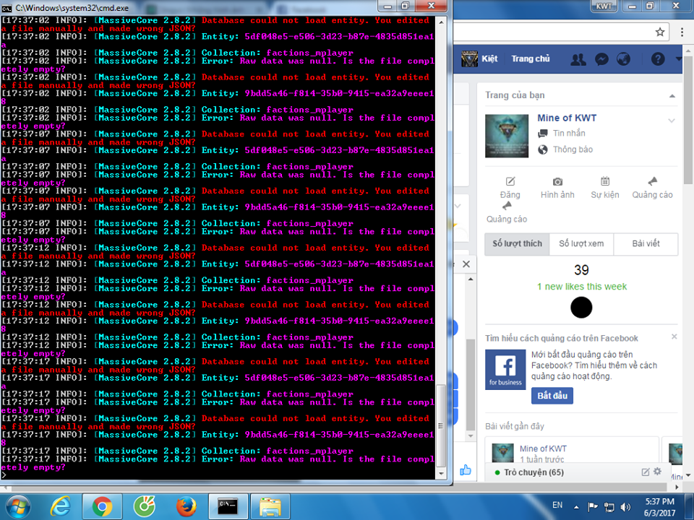
Task: Open the Facebook account dropdown arrow
Action: coord(678,58)
